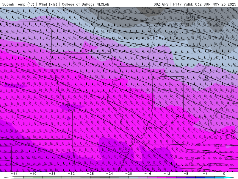Click the -24 color scale label
238x179 pixels.
tap(109, 174)
